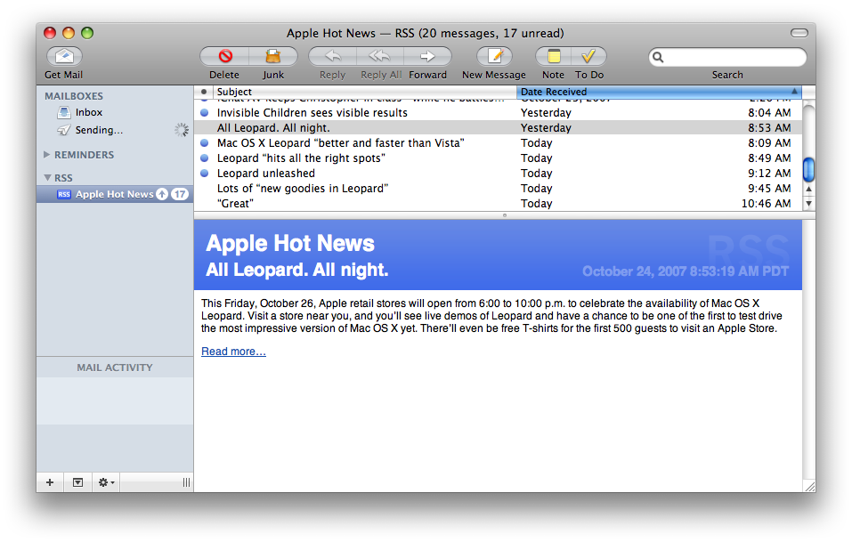Viewport: 852px width, 542px height.
Task: Click the Reply arrow icon
Action: [333, 56]
